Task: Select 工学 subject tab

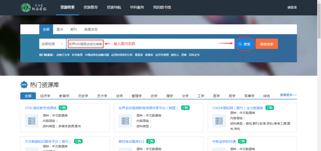Action: coord(201,96)
